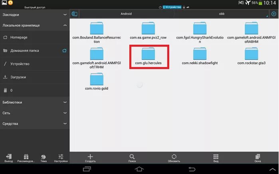Close the current window with the circled X icon
This screenshot has width=279, height=174.
tap(274, 14)
